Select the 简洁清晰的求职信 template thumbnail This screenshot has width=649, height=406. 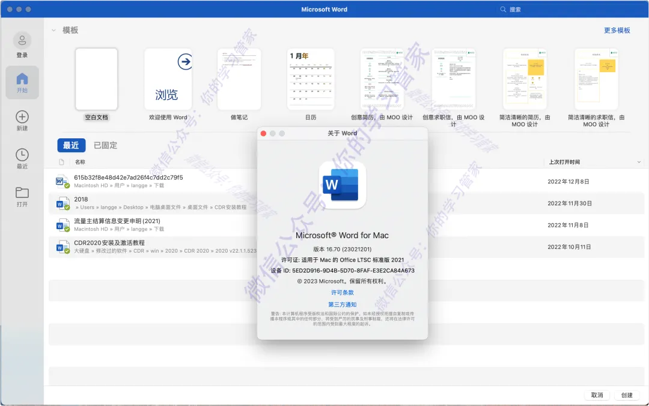[597, 79]
